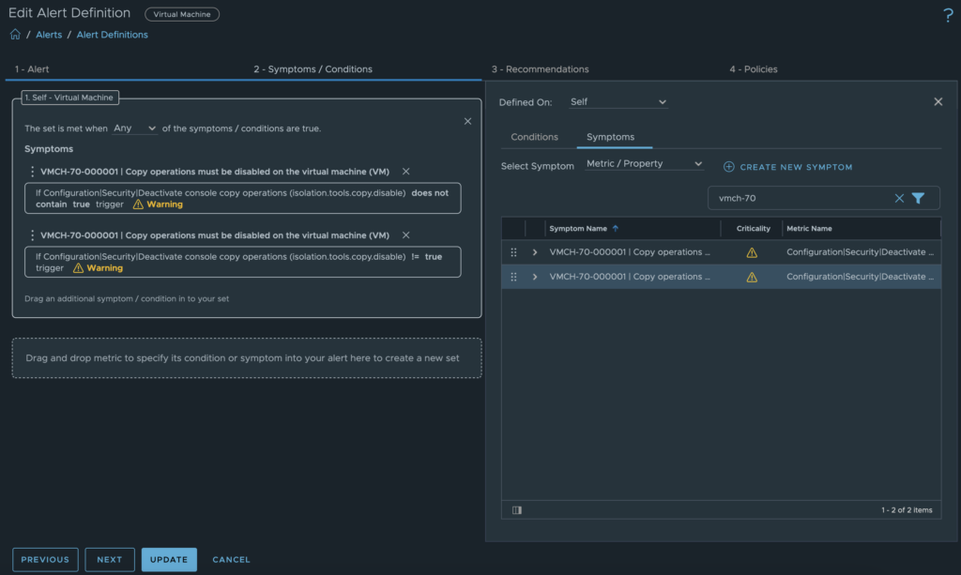This screenshot has width=961, height=575.
Task: Open the Defined On 'Self' dropdown
Action: [x=618, y=102]
